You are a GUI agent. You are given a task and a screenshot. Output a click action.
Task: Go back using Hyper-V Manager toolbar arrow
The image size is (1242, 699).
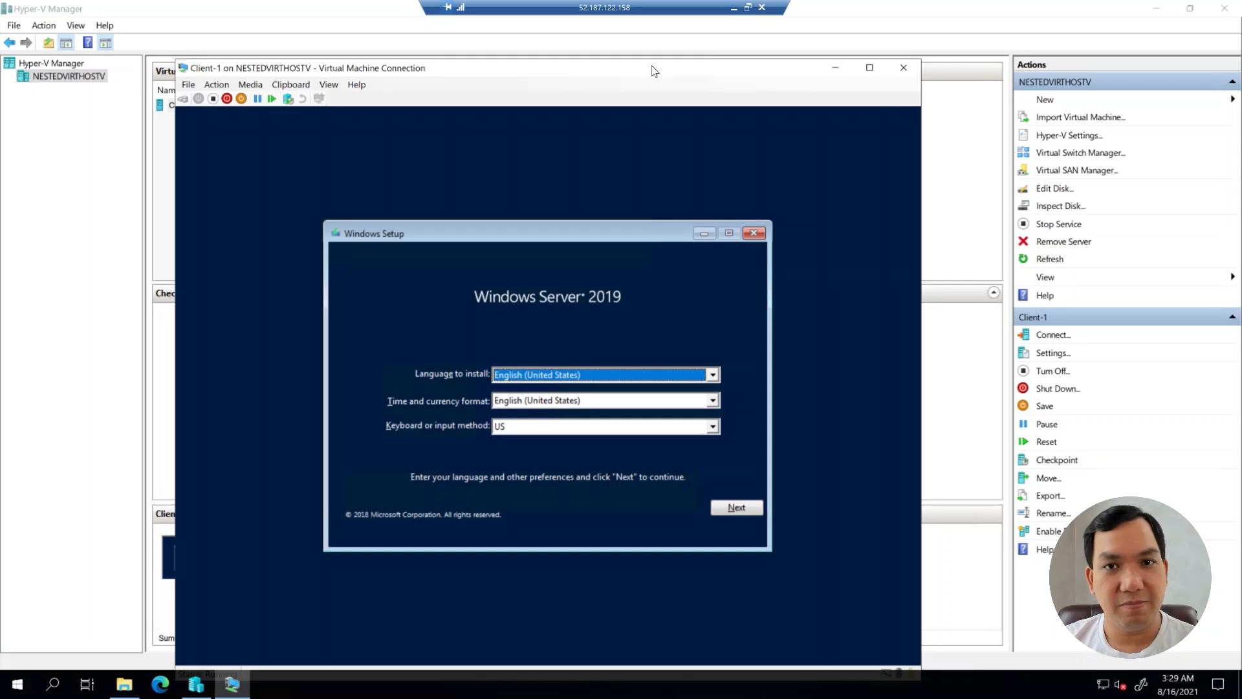click(10, 43)
